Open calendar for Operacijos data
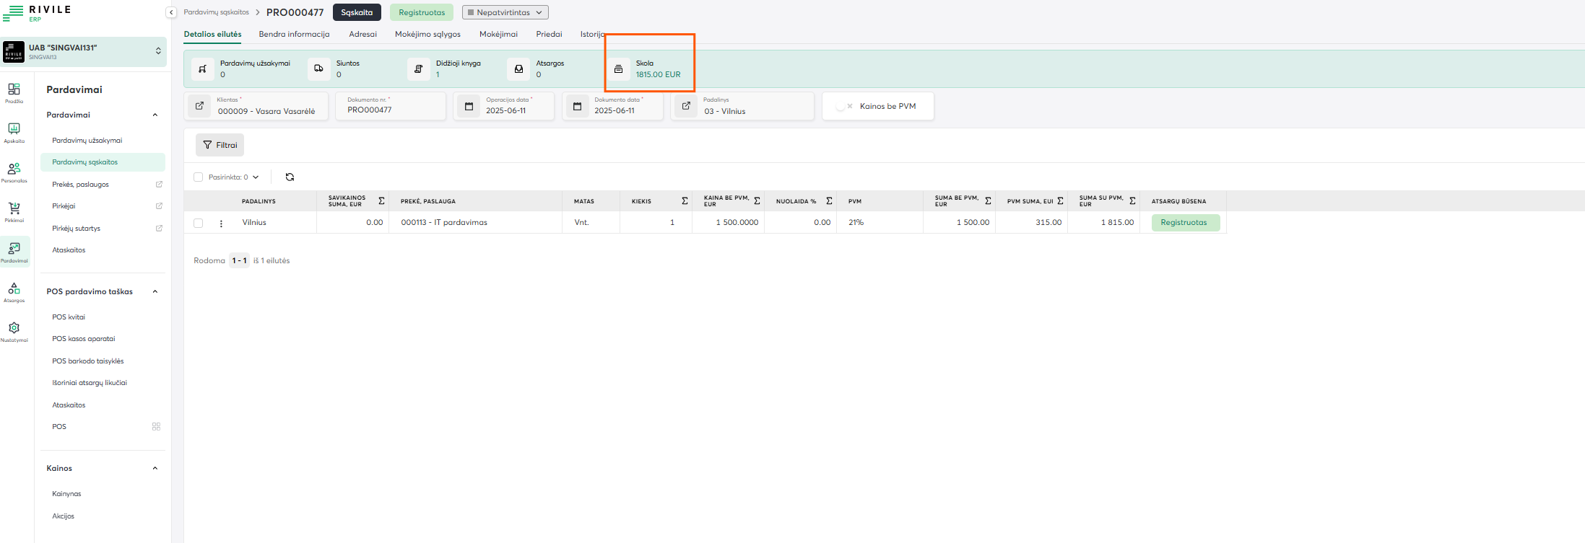 click(469, 106)
